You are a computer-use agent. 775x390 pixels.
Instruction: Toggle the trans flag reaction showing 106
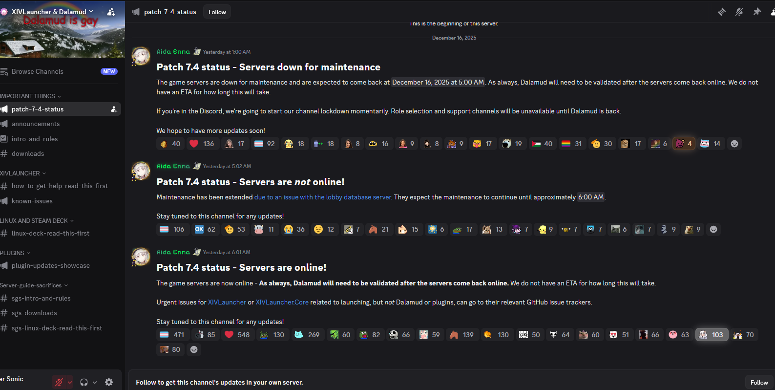(x=172, y=229)
